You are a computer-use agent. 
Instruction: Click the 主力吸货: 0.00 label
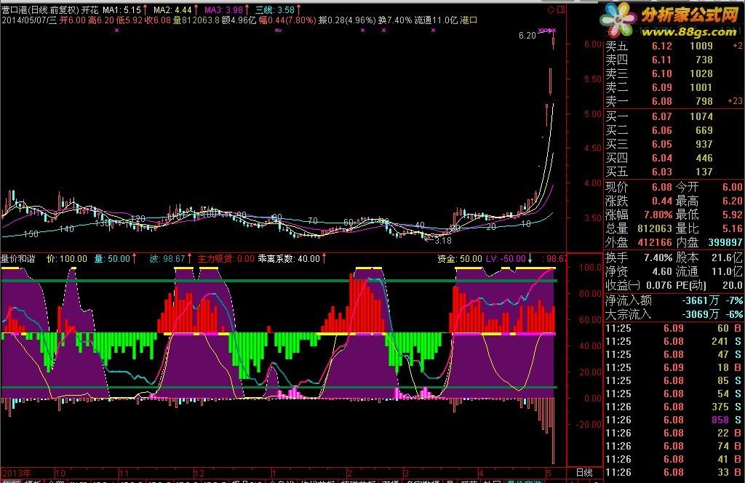(x=226, y=259)
